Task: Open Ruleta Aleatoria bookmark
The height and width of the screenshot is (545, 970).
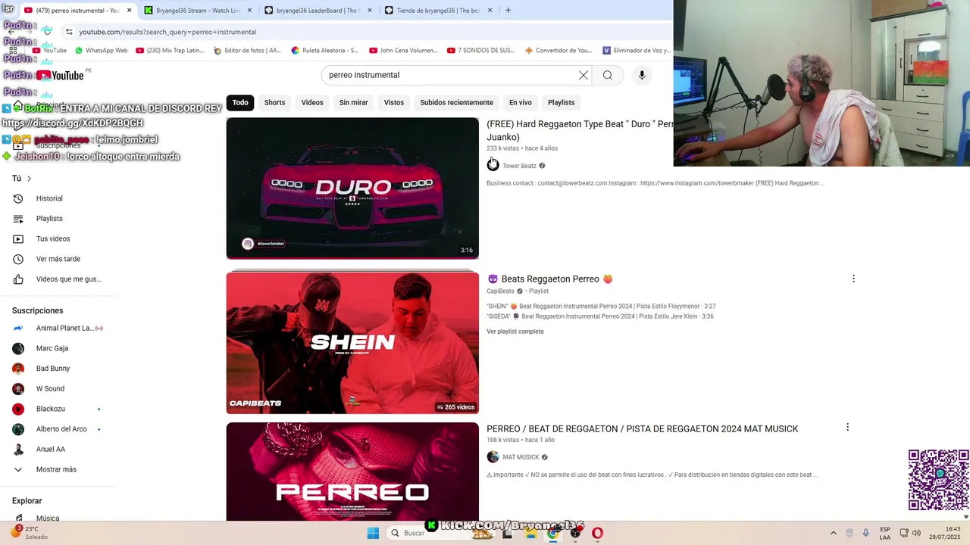Action: [324, 51]
